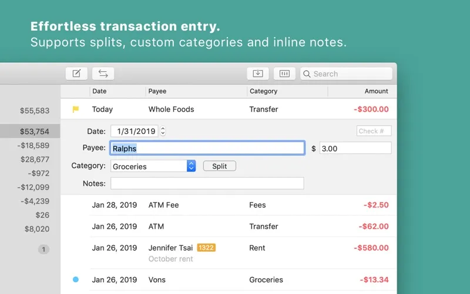Sort by the Amount column header
This screenshot has width=470, height=294.
coord(376,91)
